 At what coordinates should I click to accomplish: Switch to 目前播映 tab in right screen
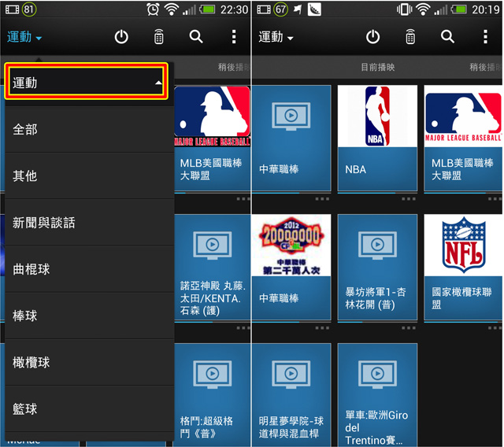378,67
